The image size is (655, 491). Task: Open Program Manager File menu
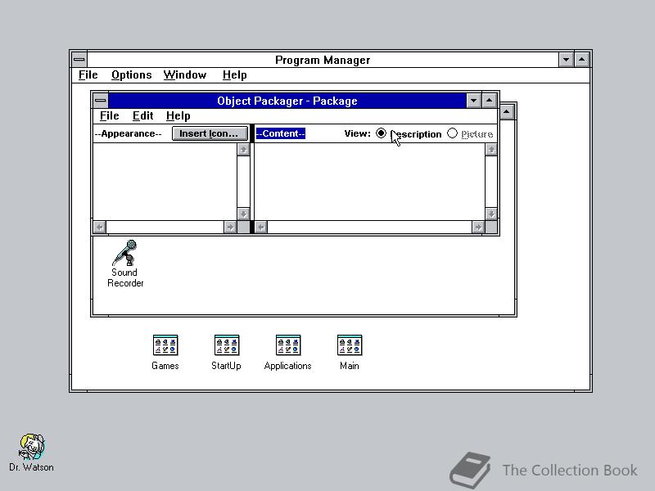(x=88, y=75)
